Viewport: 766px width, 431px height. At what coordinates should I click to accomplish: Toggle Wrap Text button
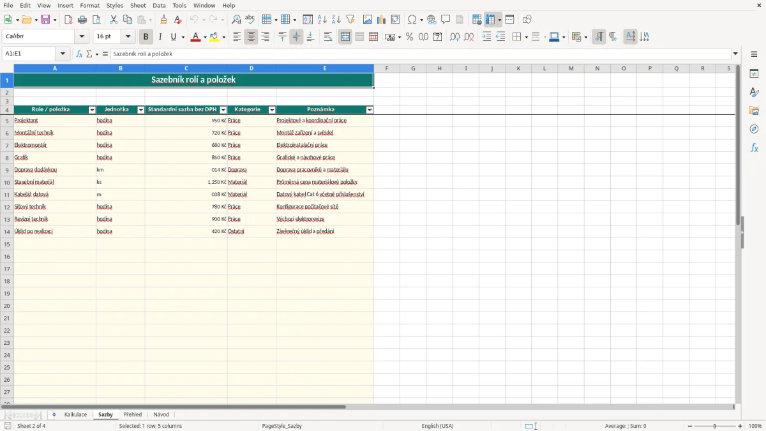coord(328,37)
